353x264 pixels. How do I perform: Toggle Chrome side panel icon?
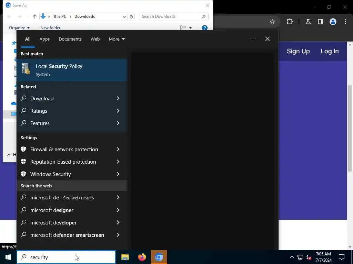tap(321, 22)
